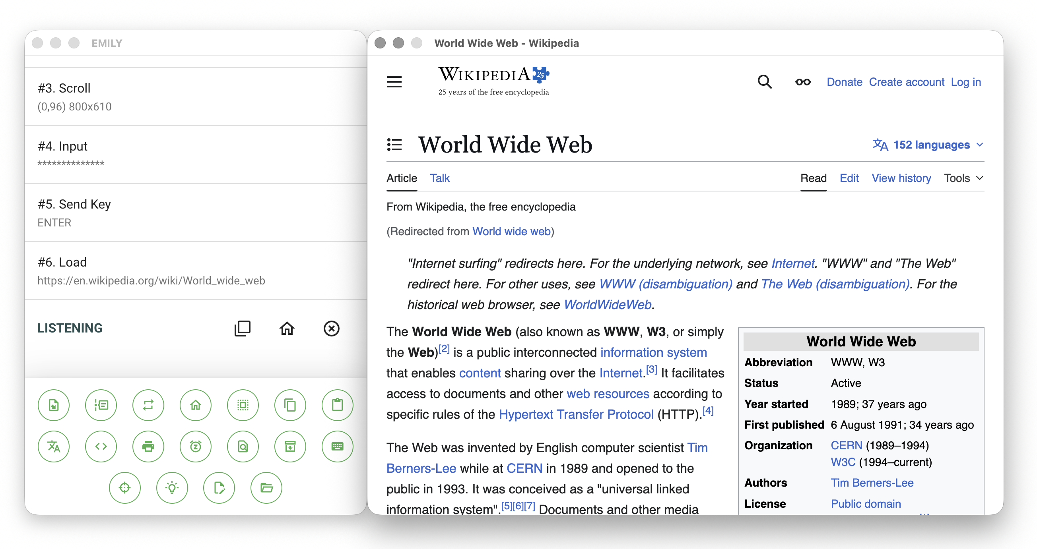The height and width of the screenshot is (549, 1037).
Task: Follow the Tim Berners-Lee link in infobox
Action: (x=872, y=483)
